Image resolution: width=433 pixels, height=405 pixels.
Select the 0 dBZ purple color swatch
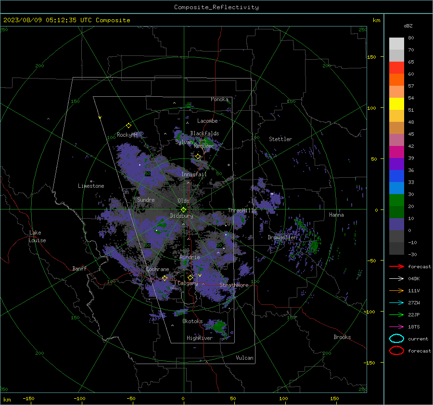pyautogui.click(x=396, y=224)
